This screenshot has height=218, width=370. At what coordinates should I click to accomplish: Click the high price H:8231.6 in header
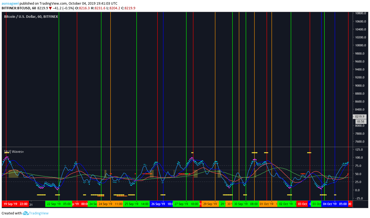click(x=98, y=8)
